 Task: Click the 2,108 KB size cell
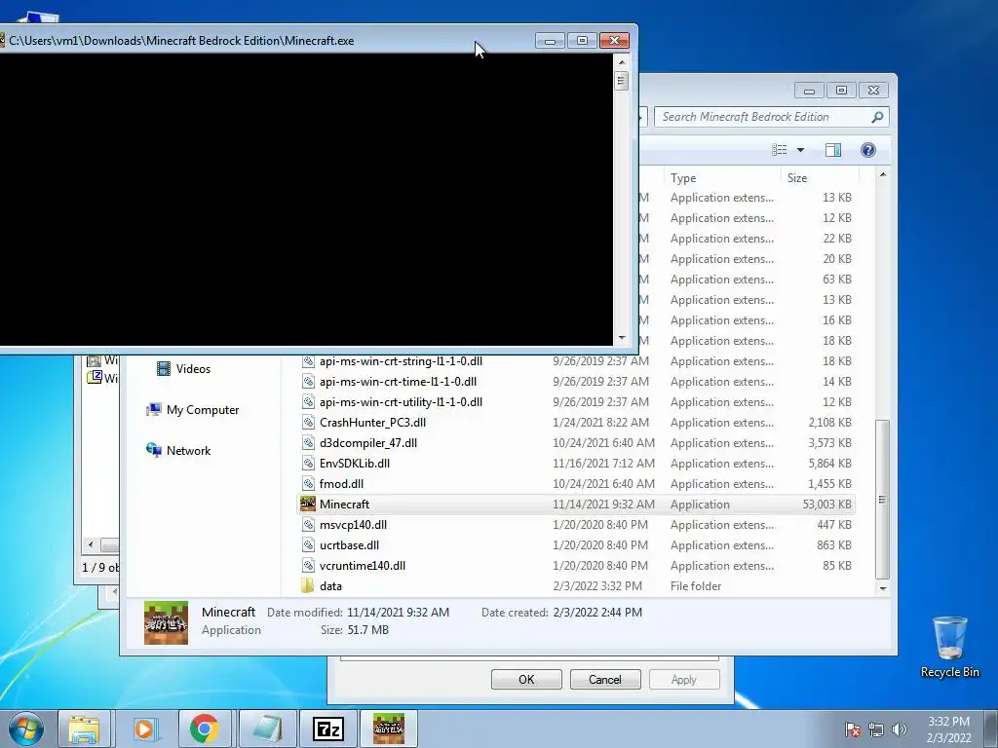pyautogui.click(x=830, y=423)
